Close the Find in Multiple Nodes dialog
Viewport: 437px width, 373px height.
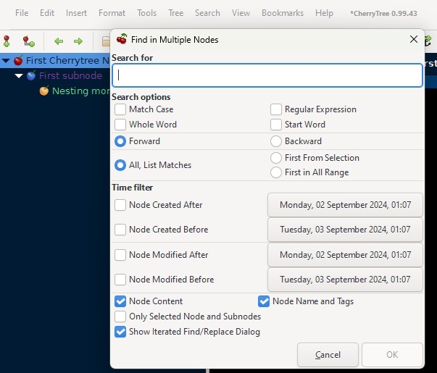pyautogui.click(x=414, y=40)
